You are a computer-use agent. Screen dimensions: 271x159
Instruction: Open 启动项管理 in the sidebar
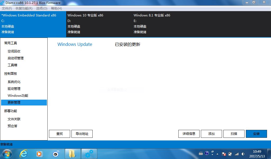click(x=16, y=58)
